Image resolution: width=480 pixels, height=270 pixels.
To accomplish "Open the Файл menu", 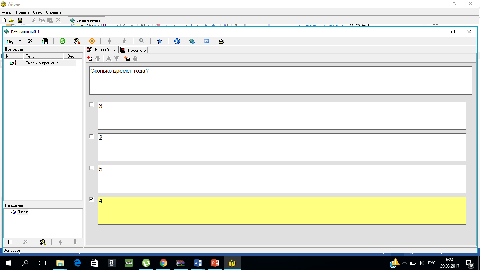I will [x=7, y=12].
